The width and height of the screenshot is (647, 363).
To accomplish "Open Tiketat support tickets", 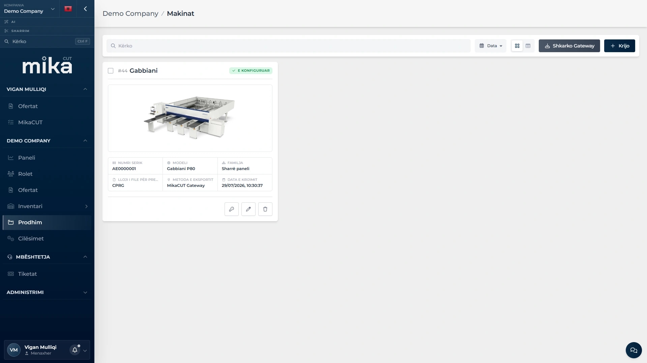I will pyautogui.click(x=47, y=274).
